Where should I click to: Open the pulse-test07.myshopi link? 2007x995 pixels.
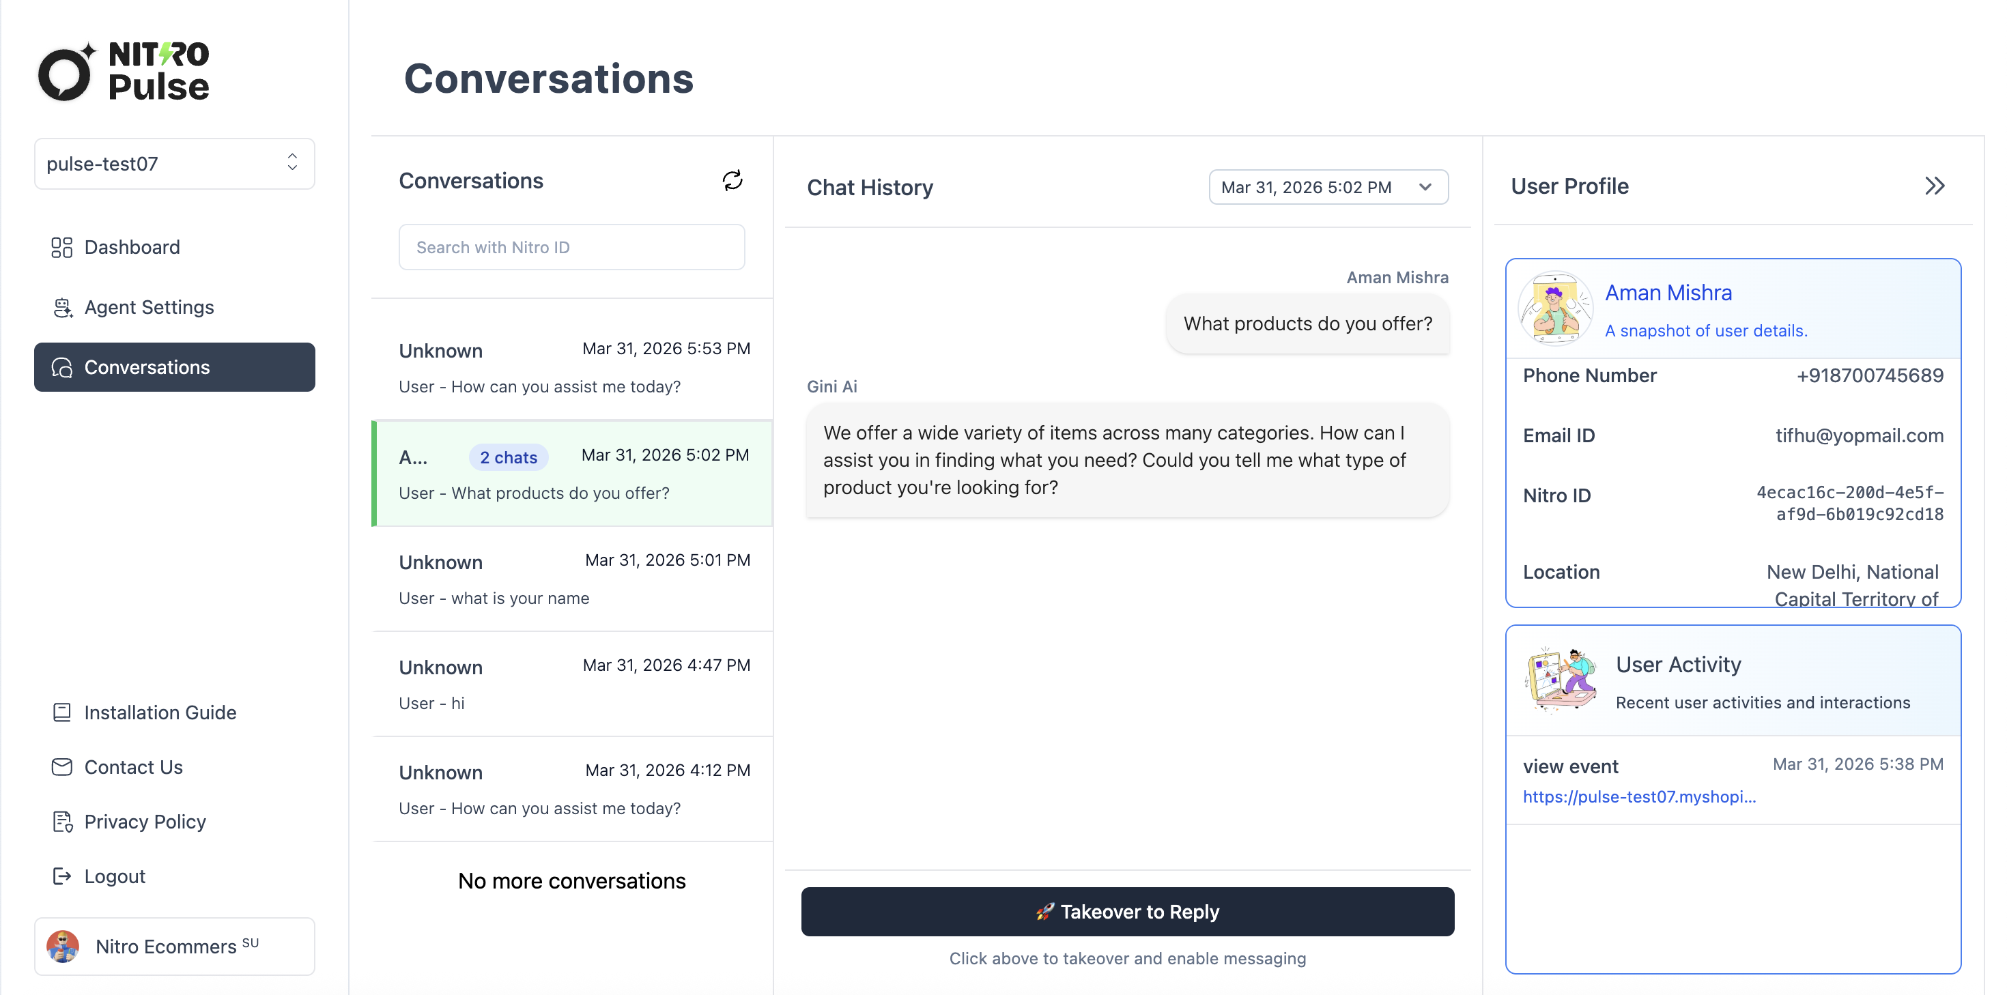[1638, 796]
